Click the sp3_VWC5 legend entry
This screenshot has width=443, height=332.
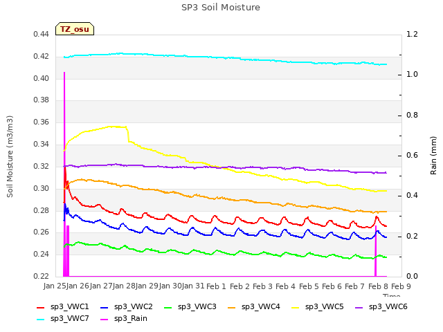tap(318, 306)
